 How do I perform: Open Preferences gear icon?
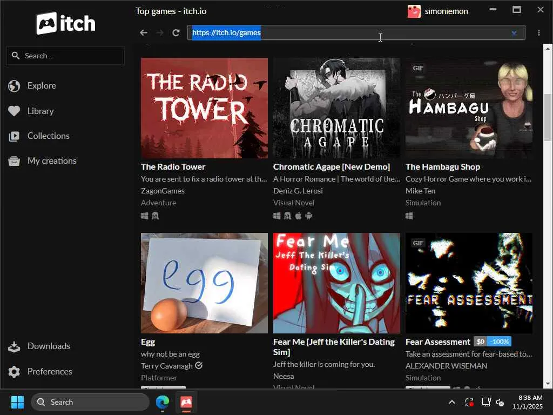(14, 372)
